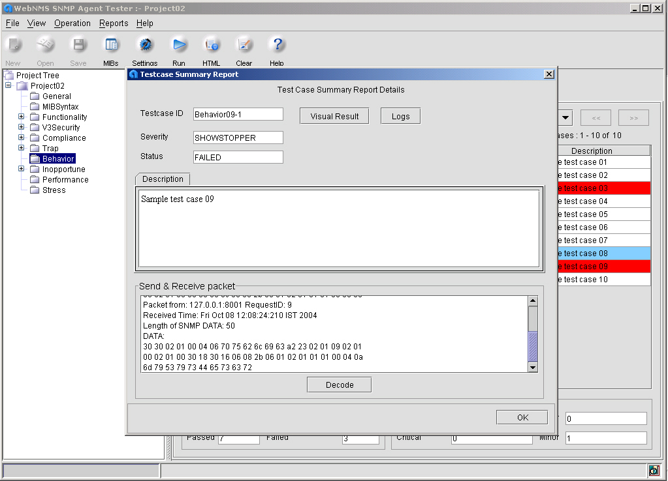This screenshot has height=481, width=668.
Task: Click the HTML report toolbar icon
Action: click(212, 45)
